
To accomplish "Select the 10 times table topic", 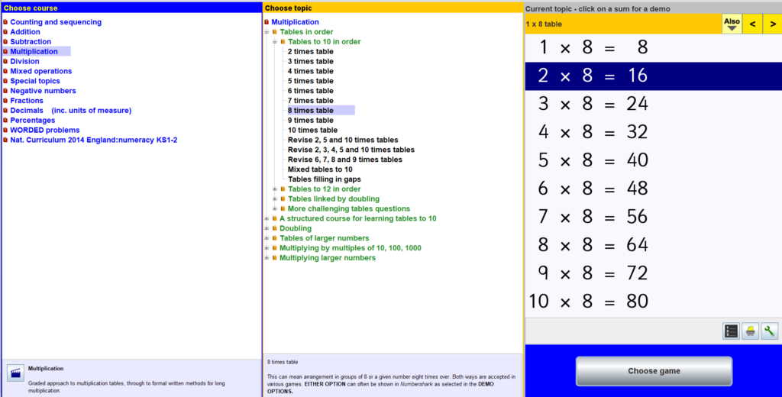I will click(x=312, y=131).
